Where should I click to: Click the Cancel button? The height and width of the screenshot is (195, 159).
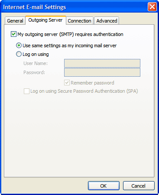[x=139, y=186]
